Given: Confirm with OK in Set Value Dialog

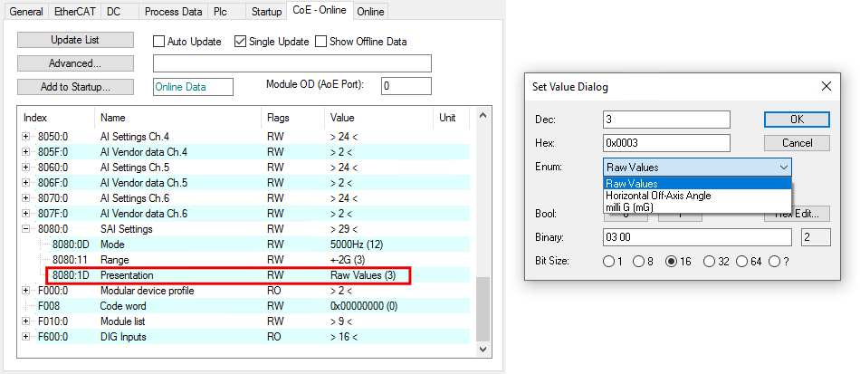Looking at the screenshot, I should [797, 119].
